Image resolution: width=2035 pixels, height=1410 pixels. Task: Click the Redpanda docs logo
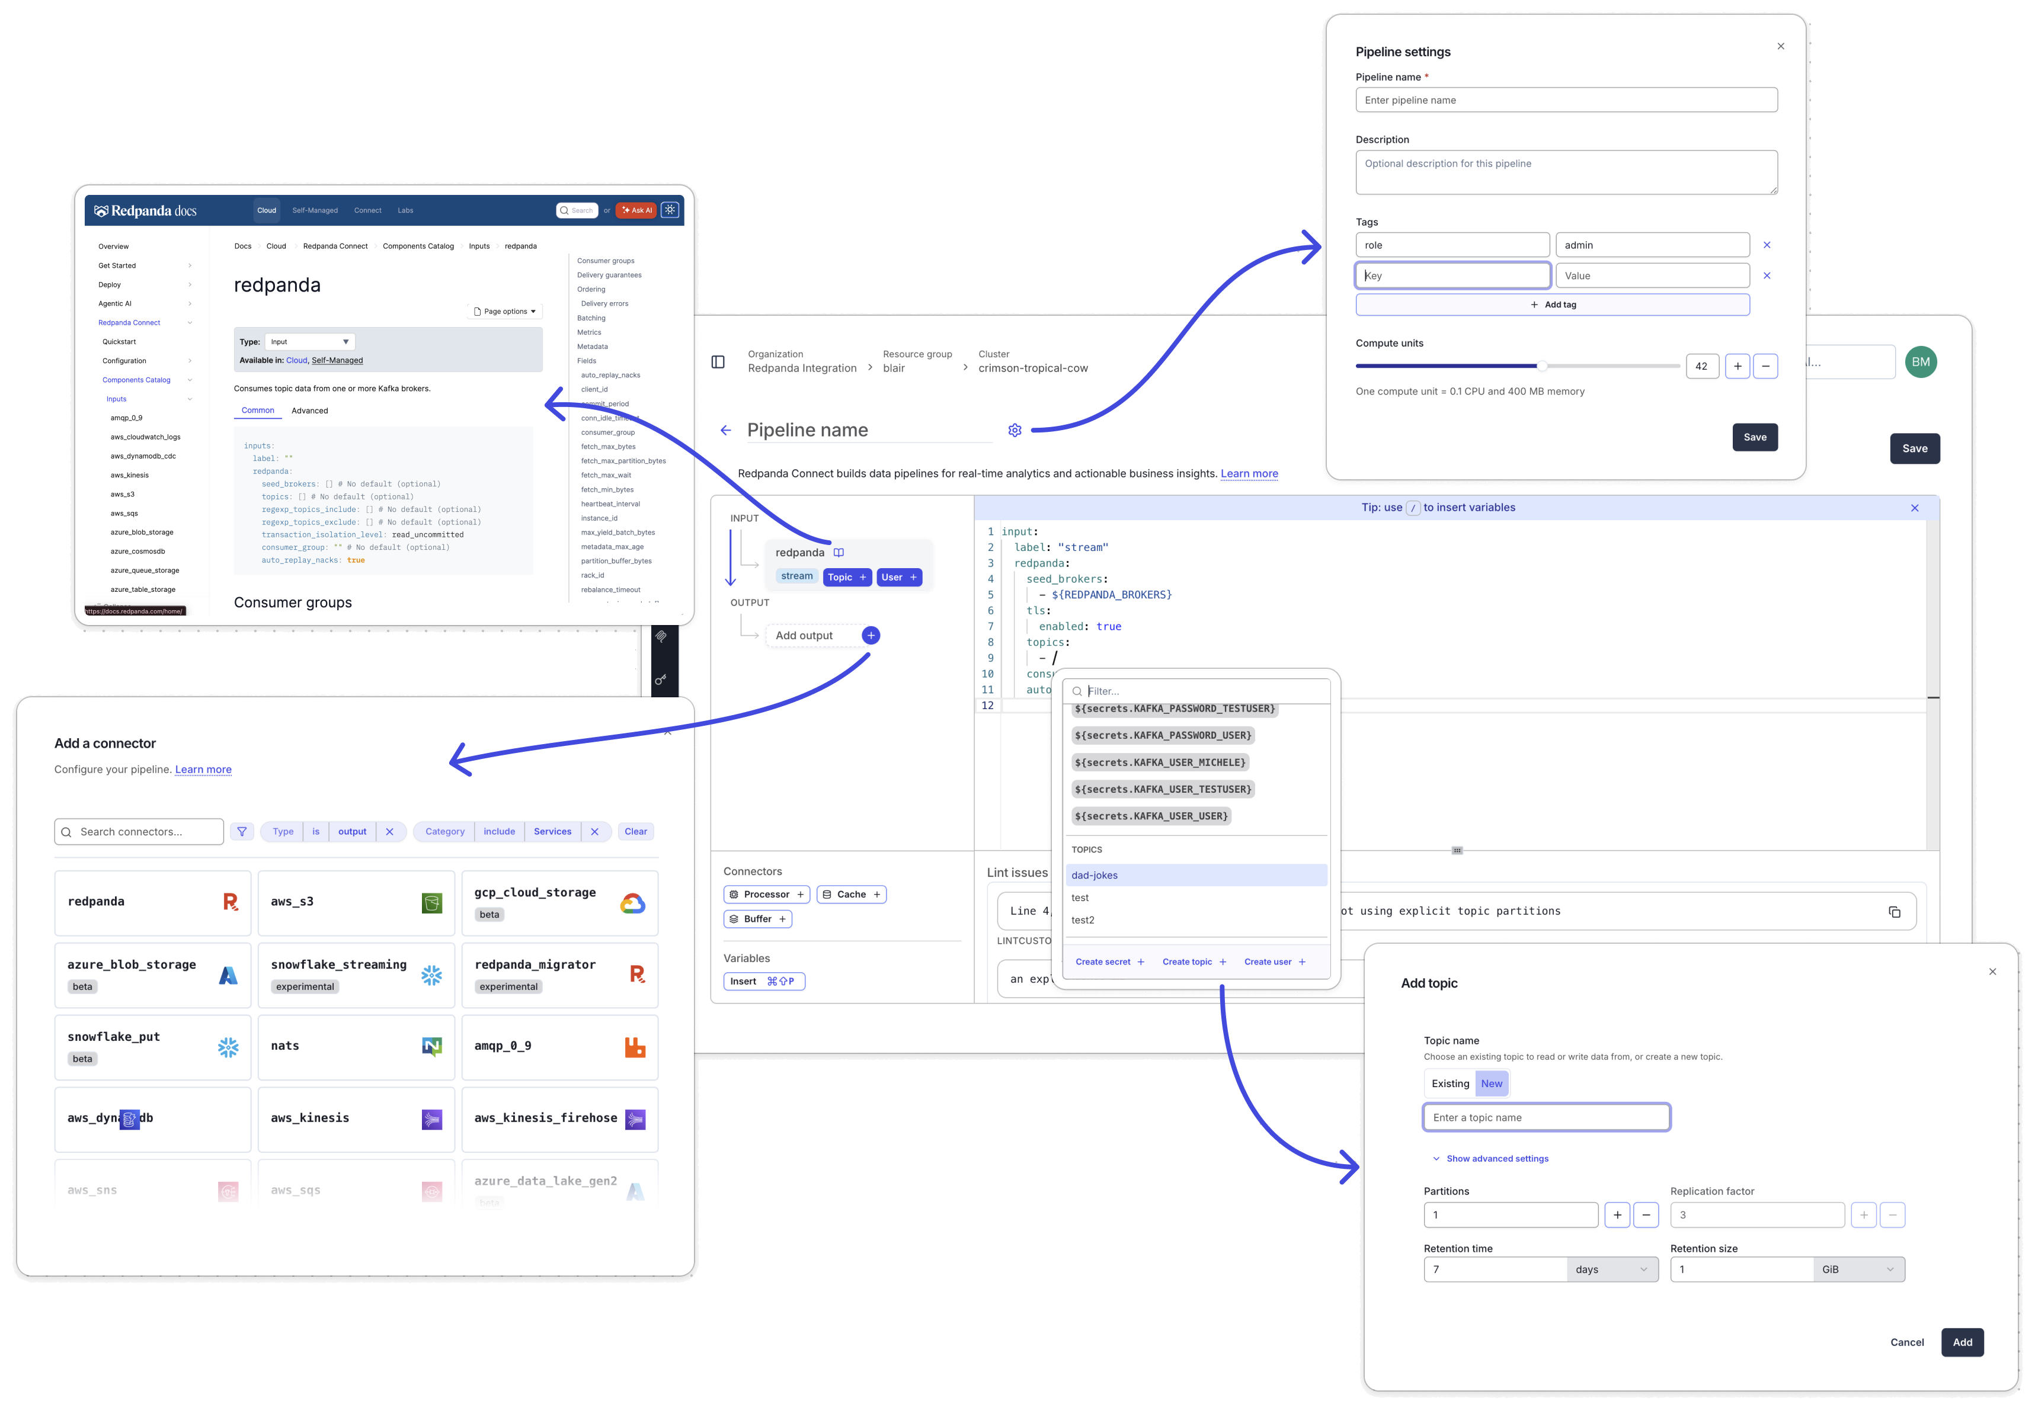(144, 210)
